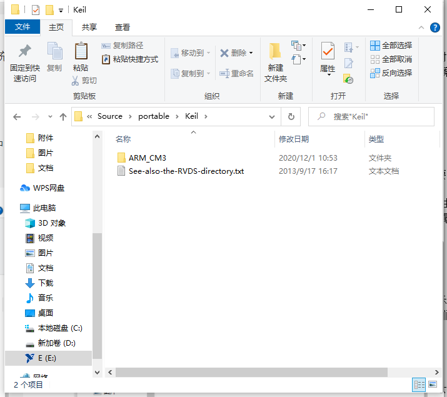Click Source in the address breadcrumb
The image size is (447, 397).
click(x=110, y=116)
